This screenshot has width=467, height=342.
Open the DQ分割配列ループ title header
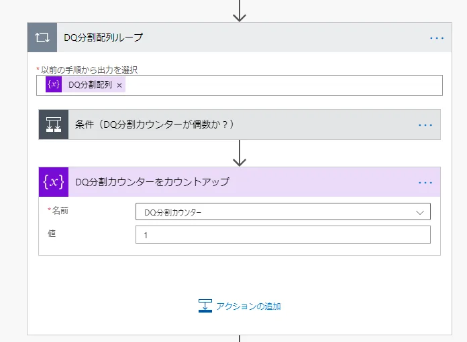240,37
